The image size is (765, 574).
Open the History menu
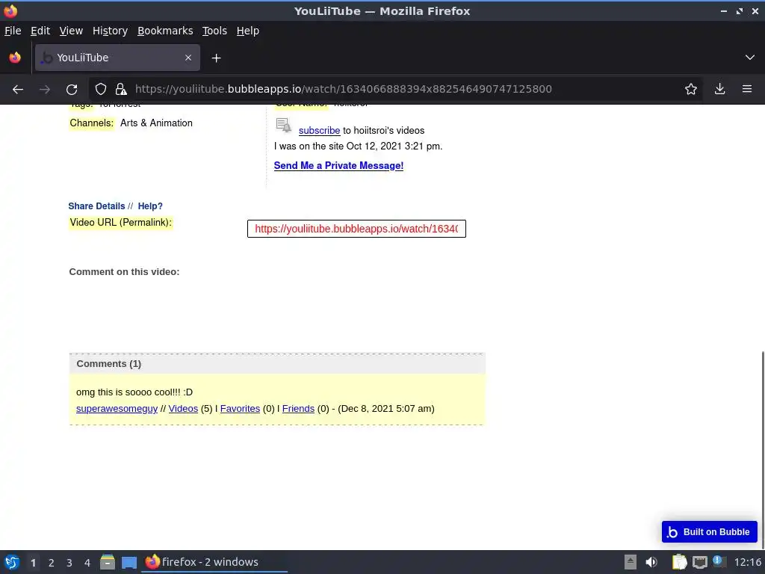[111, 31]
